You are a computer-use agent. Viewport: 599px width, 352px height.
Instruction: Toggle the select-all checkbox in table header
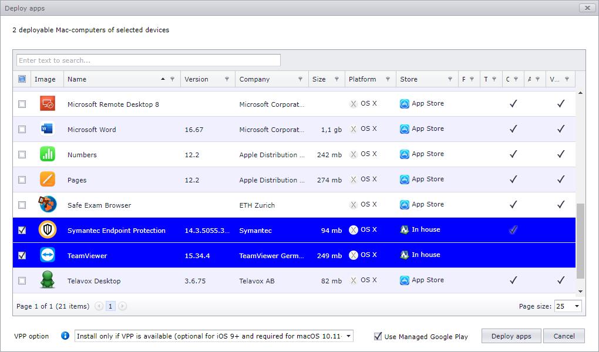22,79
